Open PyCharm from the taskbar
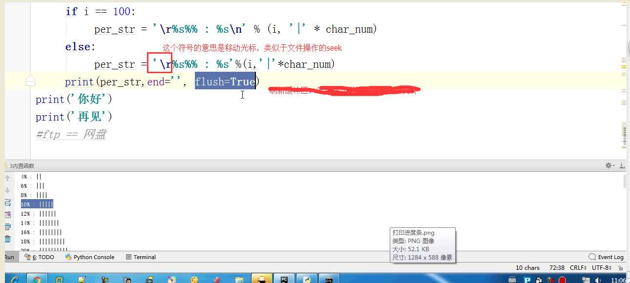 pyautogui.click(x=283, y=279)
